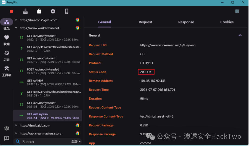Clear captured requests with the broom icon

click(26, 11)
